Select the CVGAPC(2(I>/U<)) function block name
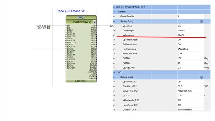 tap(82, 22)
